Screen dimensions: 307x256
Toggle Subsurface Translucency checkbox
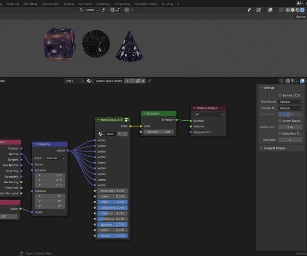[279, 133]
